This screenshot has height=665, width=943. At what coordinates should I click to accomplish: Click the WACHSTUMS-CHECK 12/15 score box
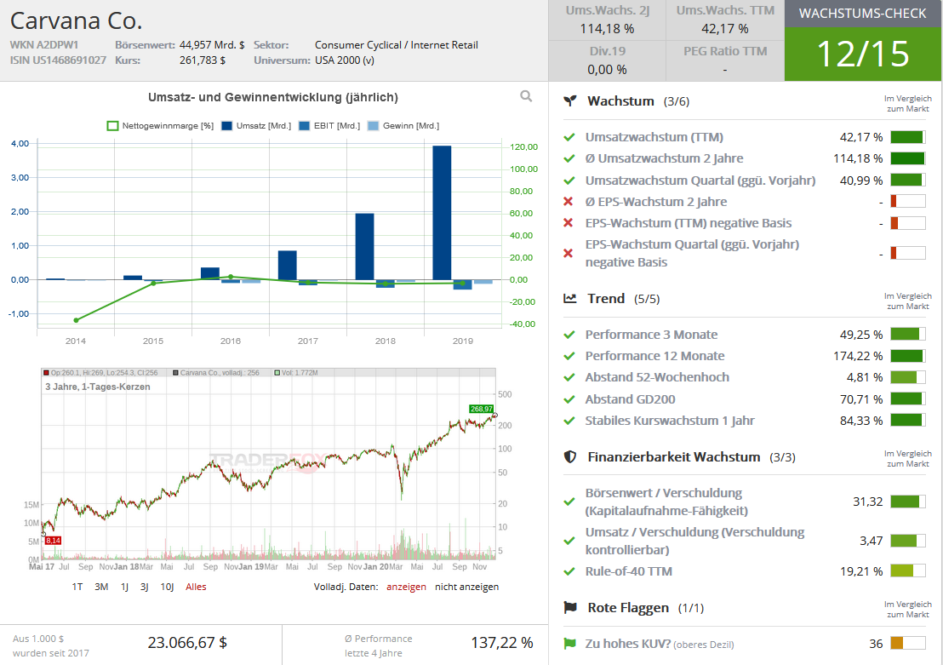point(863,41)
